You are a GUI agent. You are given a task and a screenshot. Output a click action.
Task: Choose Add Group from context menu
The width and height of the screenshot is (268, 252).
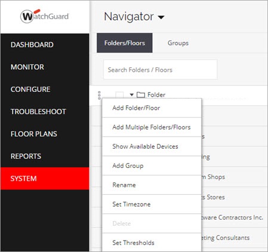point(152,165)
